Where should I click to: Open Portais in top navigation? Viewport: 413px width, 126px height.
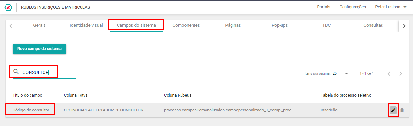[x=324, y=7]
